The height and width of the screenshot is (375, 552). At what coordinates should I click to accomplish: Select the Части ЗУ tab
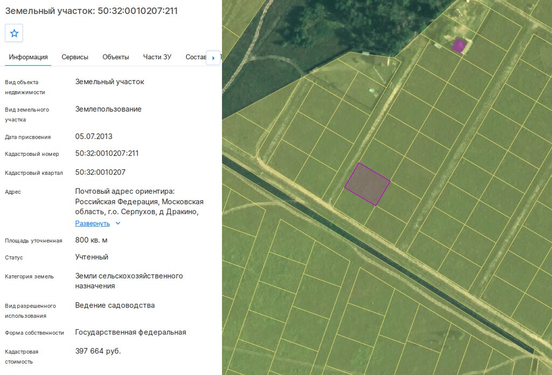[x=157, y=57]
